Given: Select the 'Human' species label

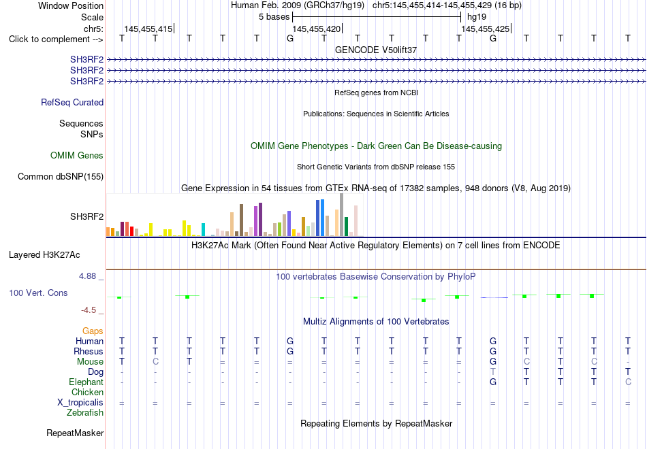Looking at the screenshot, I should pos(89,341).
